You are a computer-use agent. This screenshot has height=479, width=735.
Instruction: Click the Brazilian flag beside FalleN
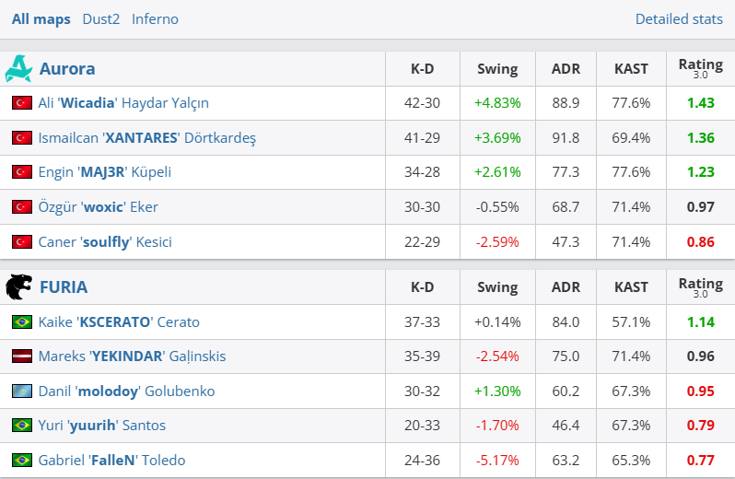coord(22,461)
